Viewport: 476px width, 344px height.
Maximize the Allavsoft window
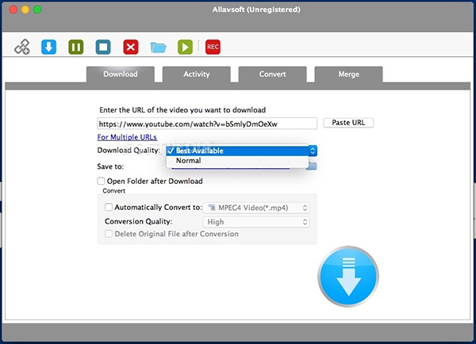[x=37, y=10]
